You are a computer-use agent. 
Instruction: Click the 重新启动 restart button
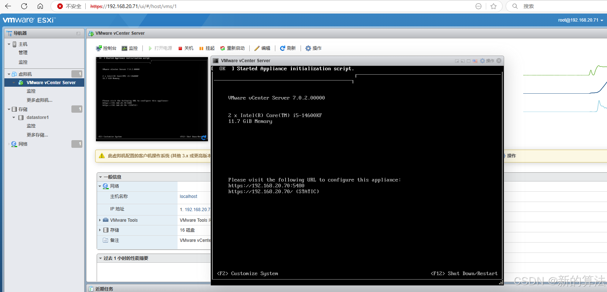click(x=232, y=48)
